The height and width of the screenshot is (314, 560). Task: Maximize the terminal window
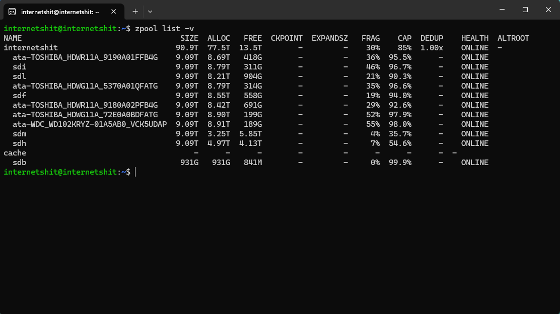525,10
